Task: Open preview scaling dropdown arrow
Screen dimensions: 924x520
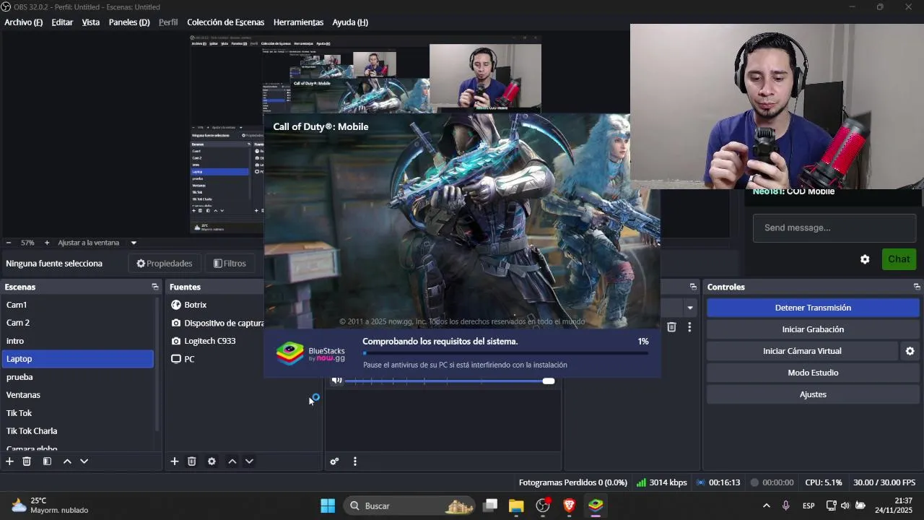Action: [x=134, y=243]
